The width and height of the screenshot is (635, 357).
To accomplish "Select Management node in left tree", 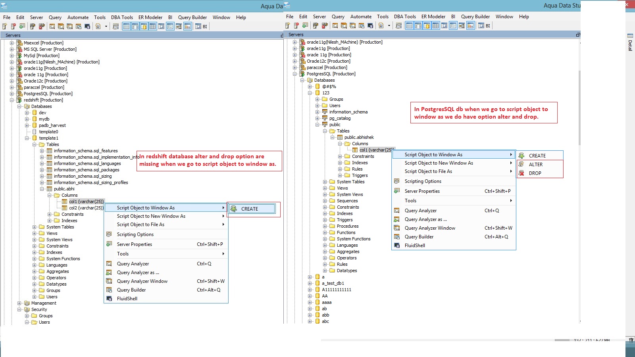I will click(x=44, y=303).
